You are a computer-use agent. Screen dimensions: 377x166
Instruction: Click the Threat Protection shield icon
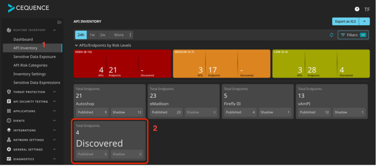(x=9, y=92)
